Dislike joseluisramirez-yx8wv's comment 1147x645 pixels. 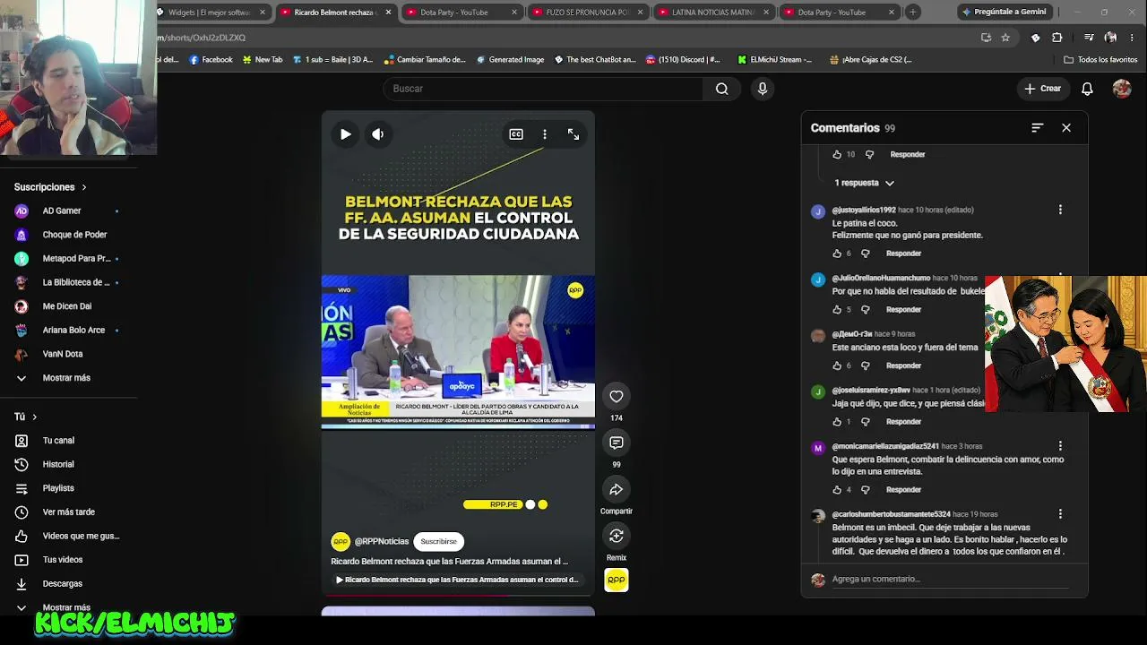click(x=866, y=422)
